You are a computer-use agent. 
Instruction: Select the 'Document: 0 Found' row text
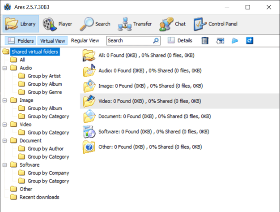click(155, 117)
